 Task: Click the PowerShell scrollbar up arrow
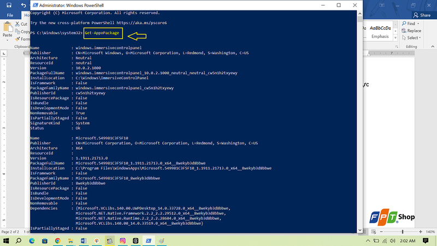360,13
